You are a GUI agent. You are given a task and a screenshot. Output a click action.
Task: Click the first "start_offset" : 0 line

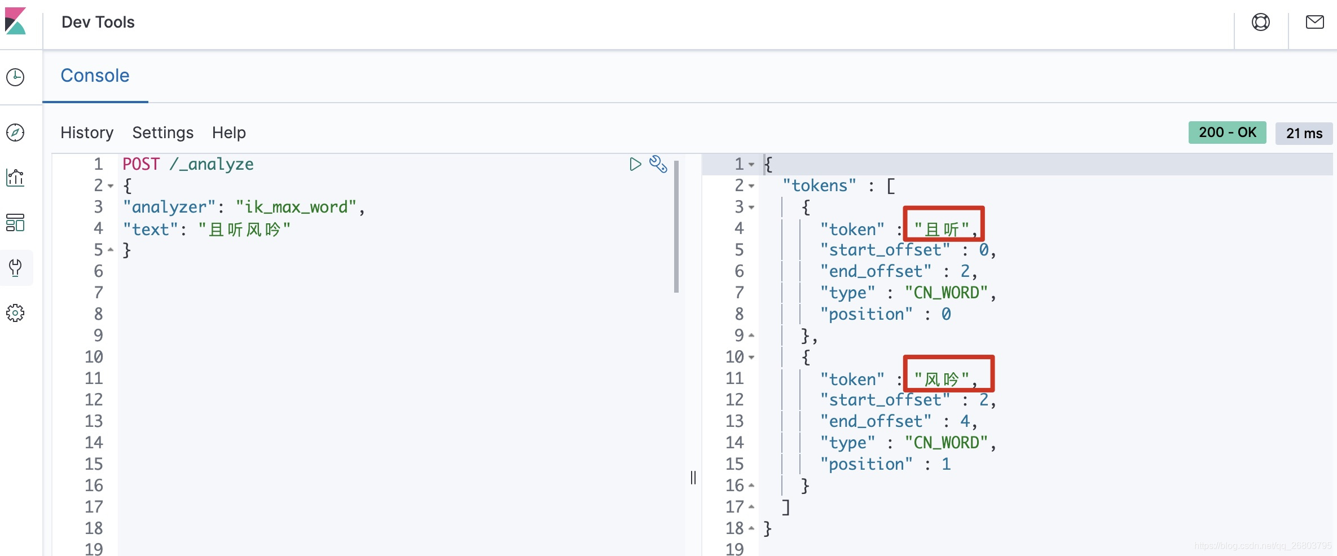click(908, 250)
